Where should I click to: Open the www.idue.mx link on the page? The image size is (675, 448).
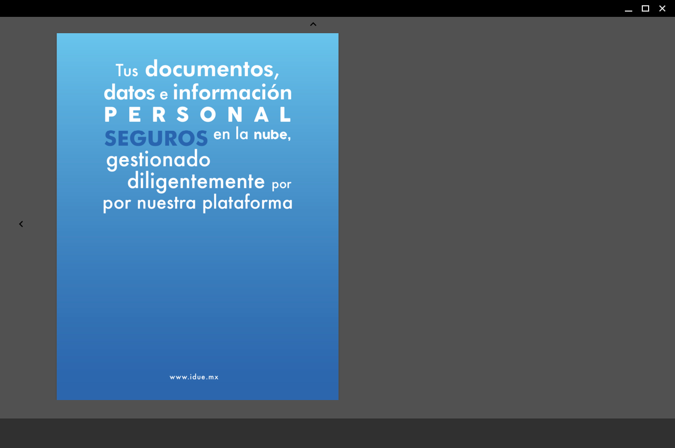[194, 377]
